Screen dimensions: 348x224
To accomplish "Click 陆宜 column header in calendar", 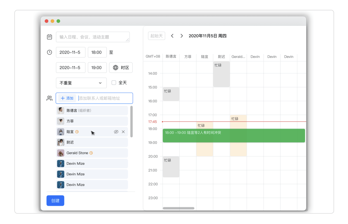I will click(205, 57).
